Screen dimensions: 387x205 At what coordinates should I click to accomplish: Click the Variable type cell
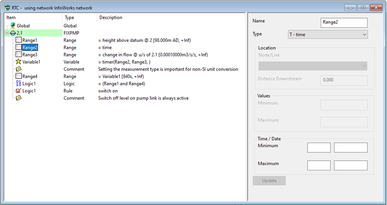72,62
